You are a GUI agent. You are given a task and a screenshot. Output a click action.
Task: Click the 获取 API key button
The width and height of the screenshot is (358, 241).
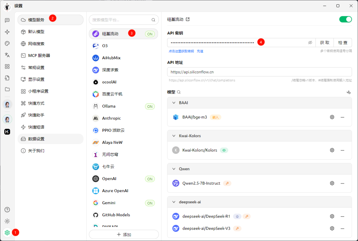[325, 43]
